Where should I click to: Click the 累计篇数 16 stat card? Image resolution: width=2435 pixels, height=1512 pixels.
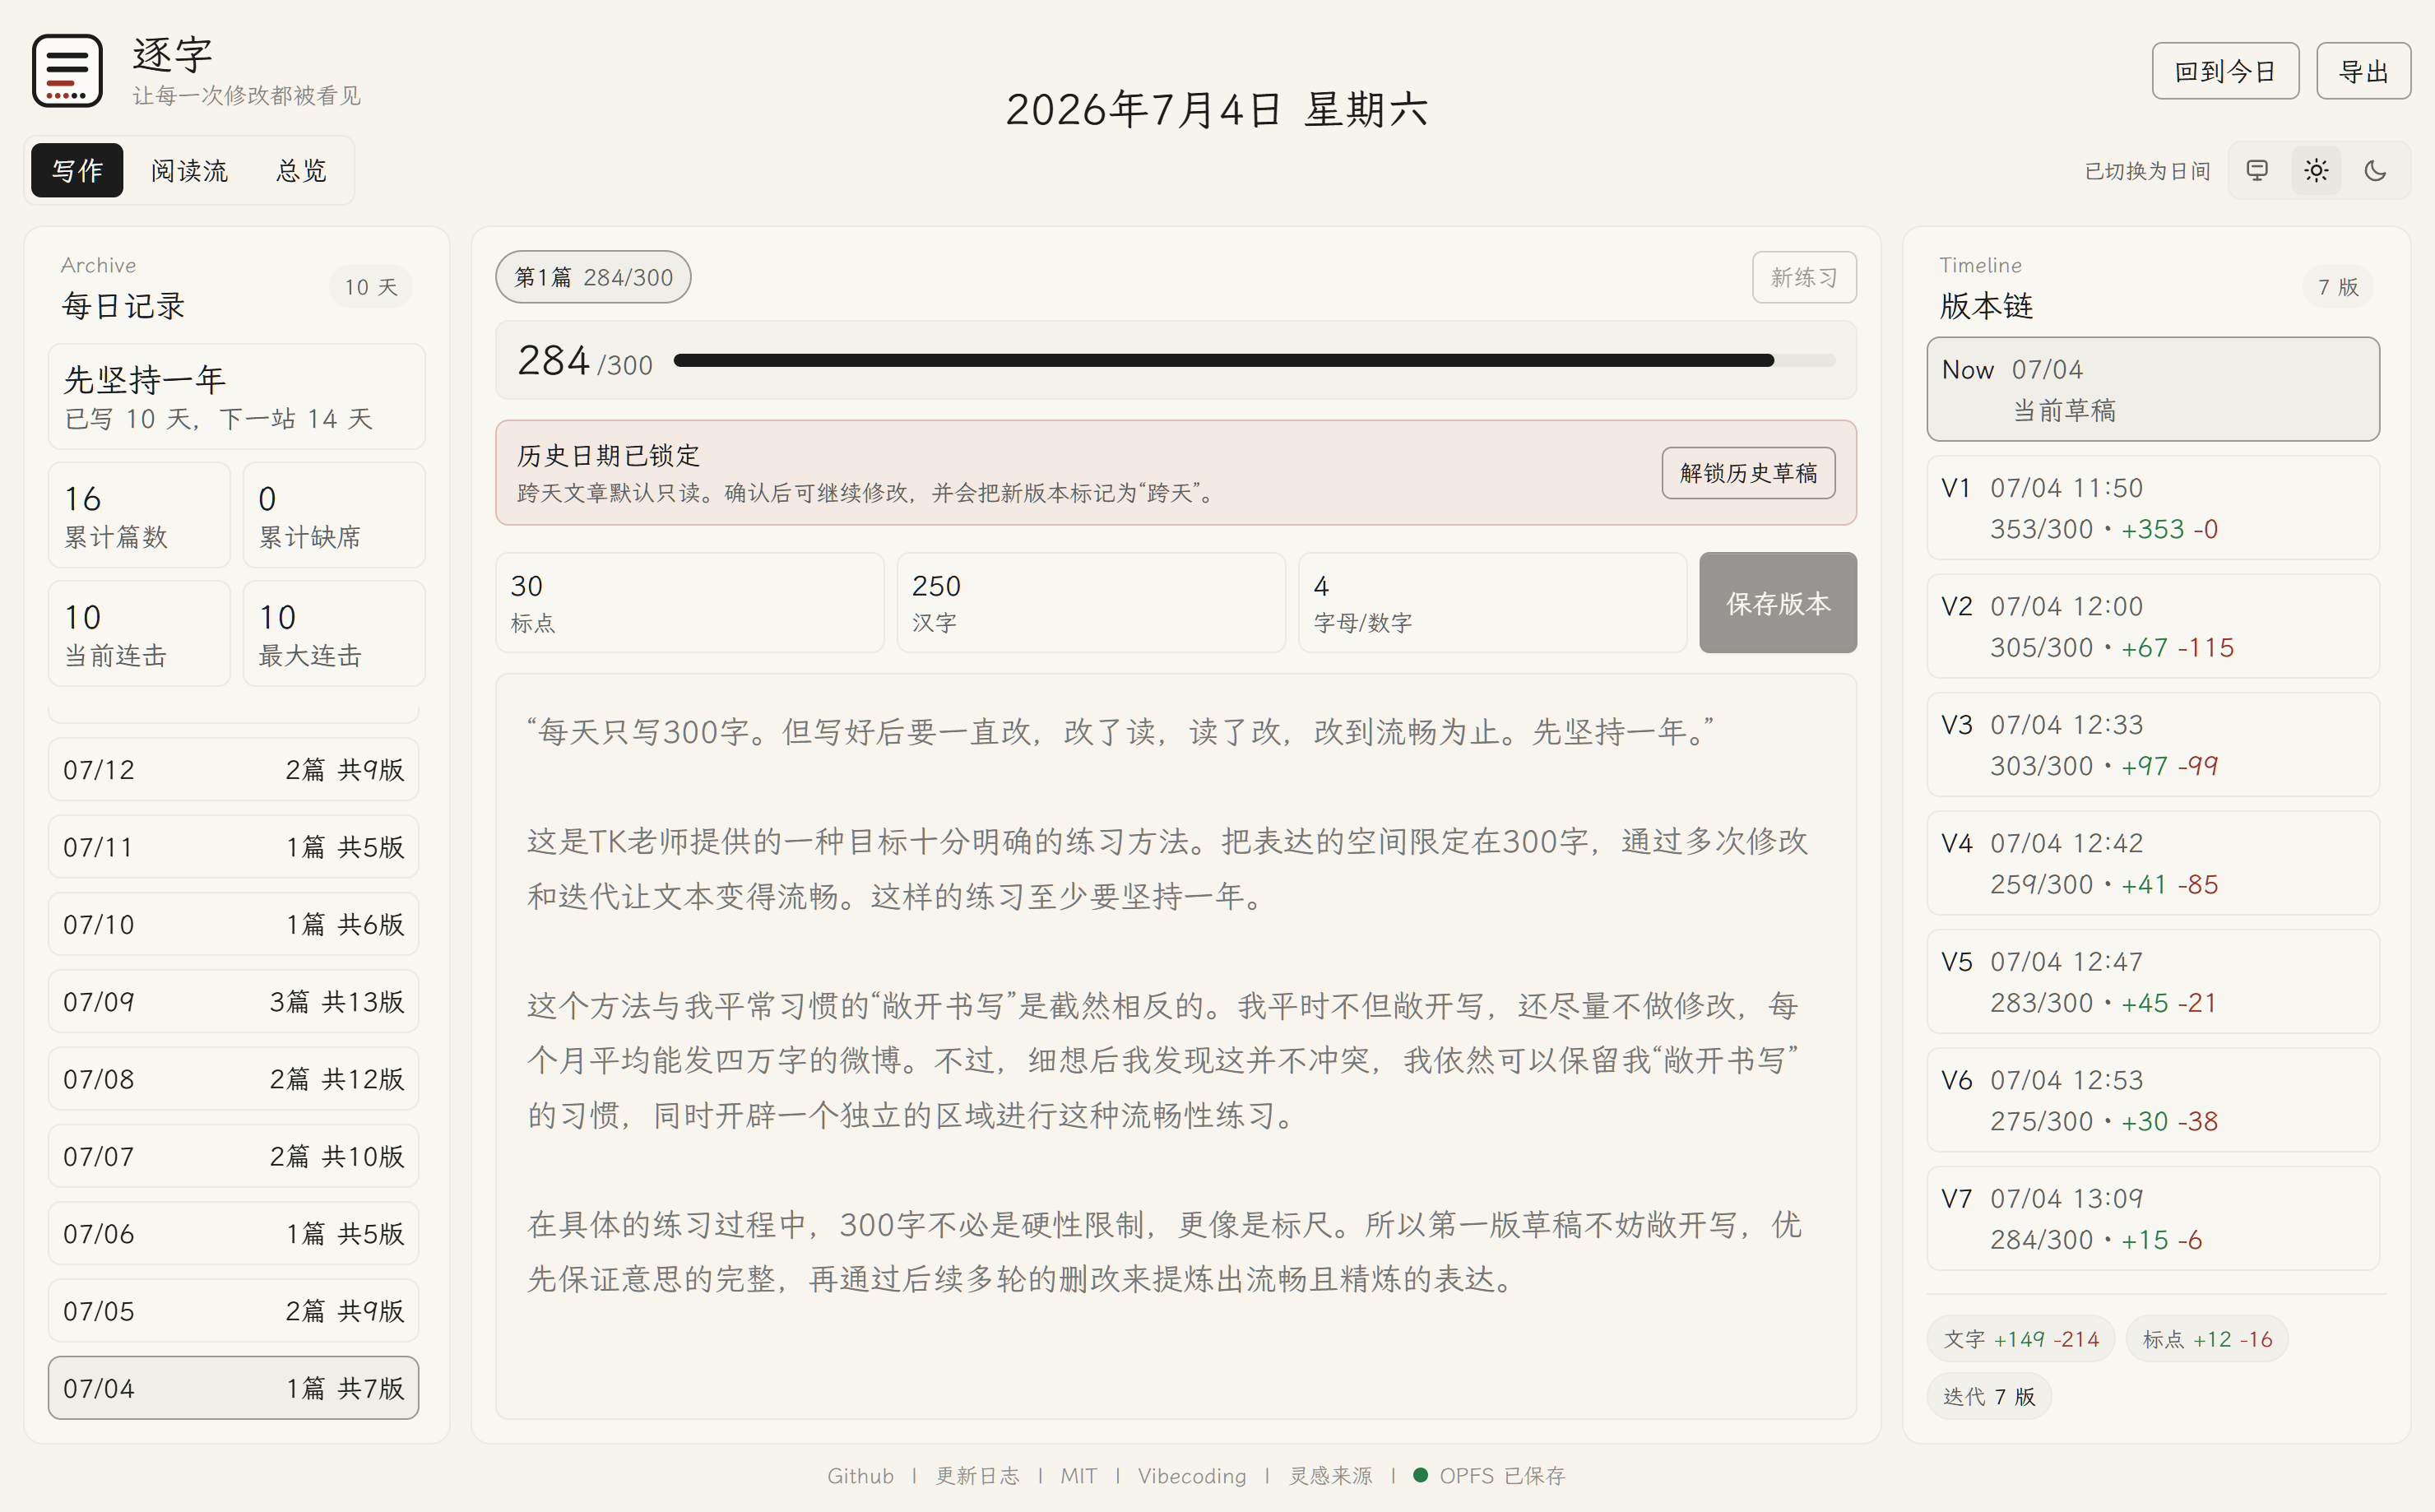pos(139,515)
